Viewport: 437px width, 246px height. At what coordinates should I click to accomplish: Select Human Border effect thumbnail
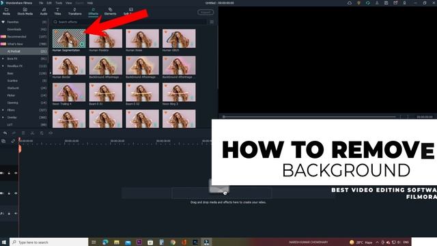tap(69, 66)
